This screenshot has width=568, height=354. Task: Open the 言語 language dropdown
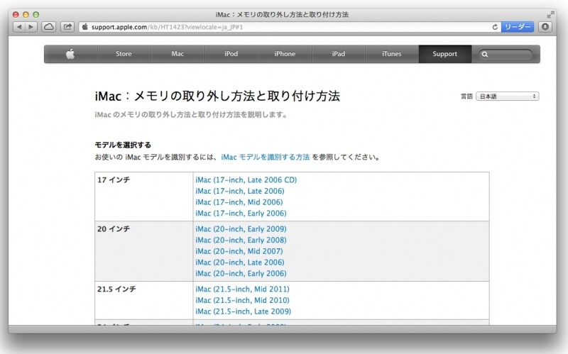507,96
